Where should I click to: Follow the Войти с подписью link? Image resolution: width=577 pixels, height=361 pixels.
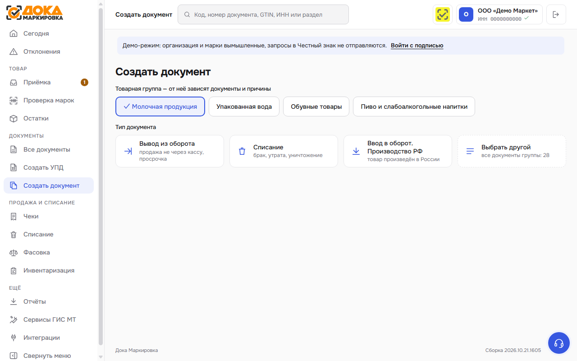[x=417, y=46]
